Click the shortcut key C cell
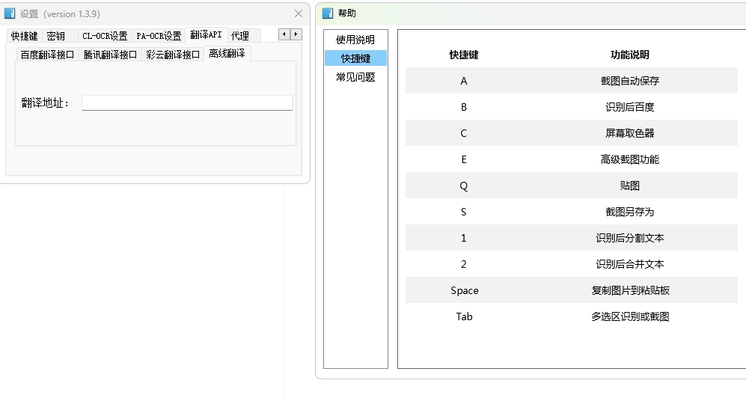Viewport: 746px width, 401px height. 463,133
